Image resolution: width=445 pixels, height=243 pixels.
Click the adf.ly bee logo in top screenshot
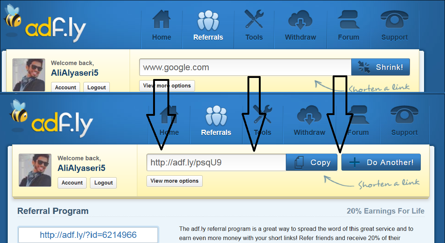45,23
